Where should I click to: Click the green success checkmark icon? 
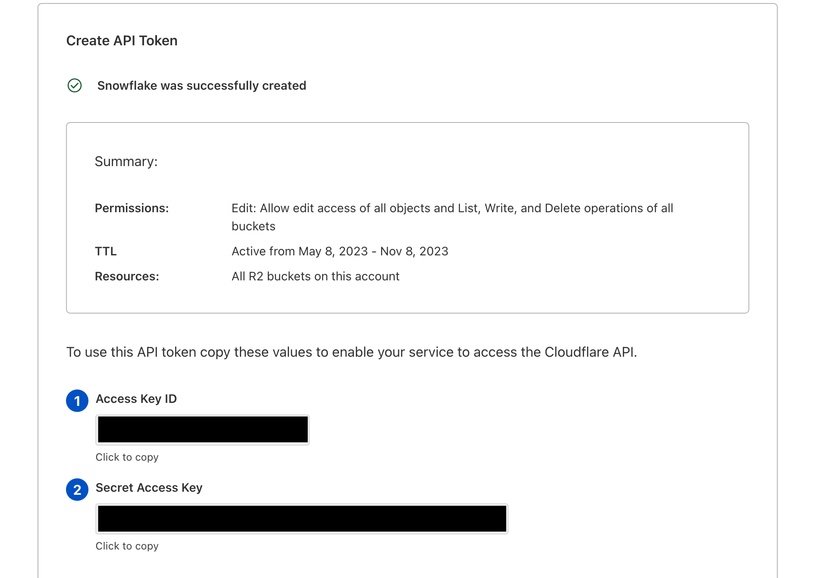[x=75, y=85]
